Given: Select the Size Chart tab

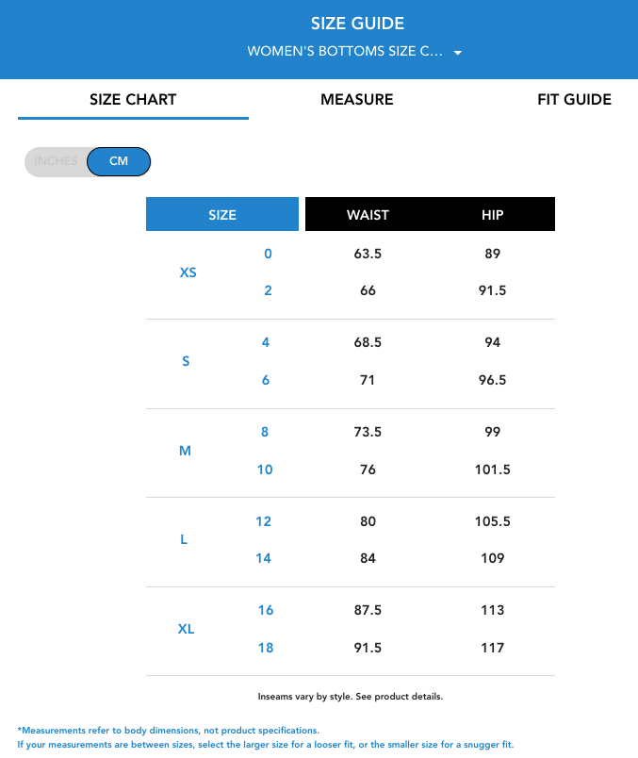Looking at the screenshot, I should click(x=133, y=99).
